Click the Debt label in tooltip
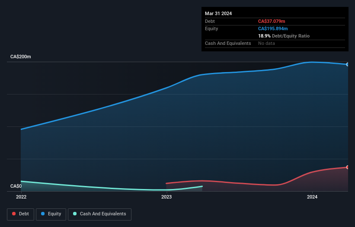The width and height of the screenshot is (355, 227). tap(210, 21)
